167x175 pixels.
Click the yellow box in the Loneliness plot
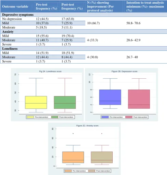tap(36, 102)
